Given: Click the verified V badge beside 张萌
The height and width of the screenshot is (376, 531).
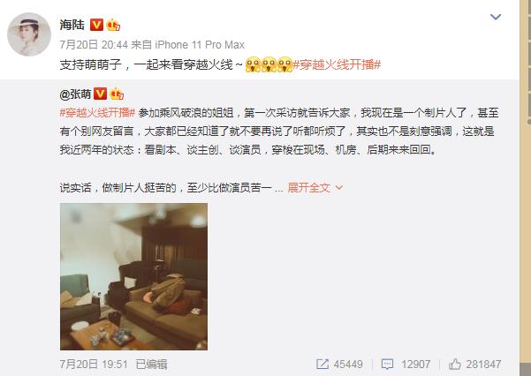Looking at the screenshot, I should coord(100,94).
